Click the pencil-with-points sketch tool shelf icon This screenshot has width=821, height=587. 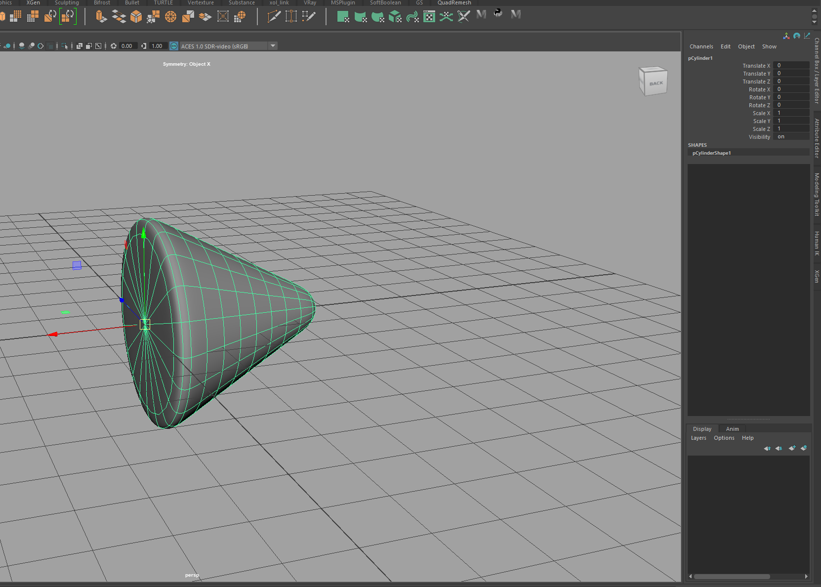[x=309, y=16]
